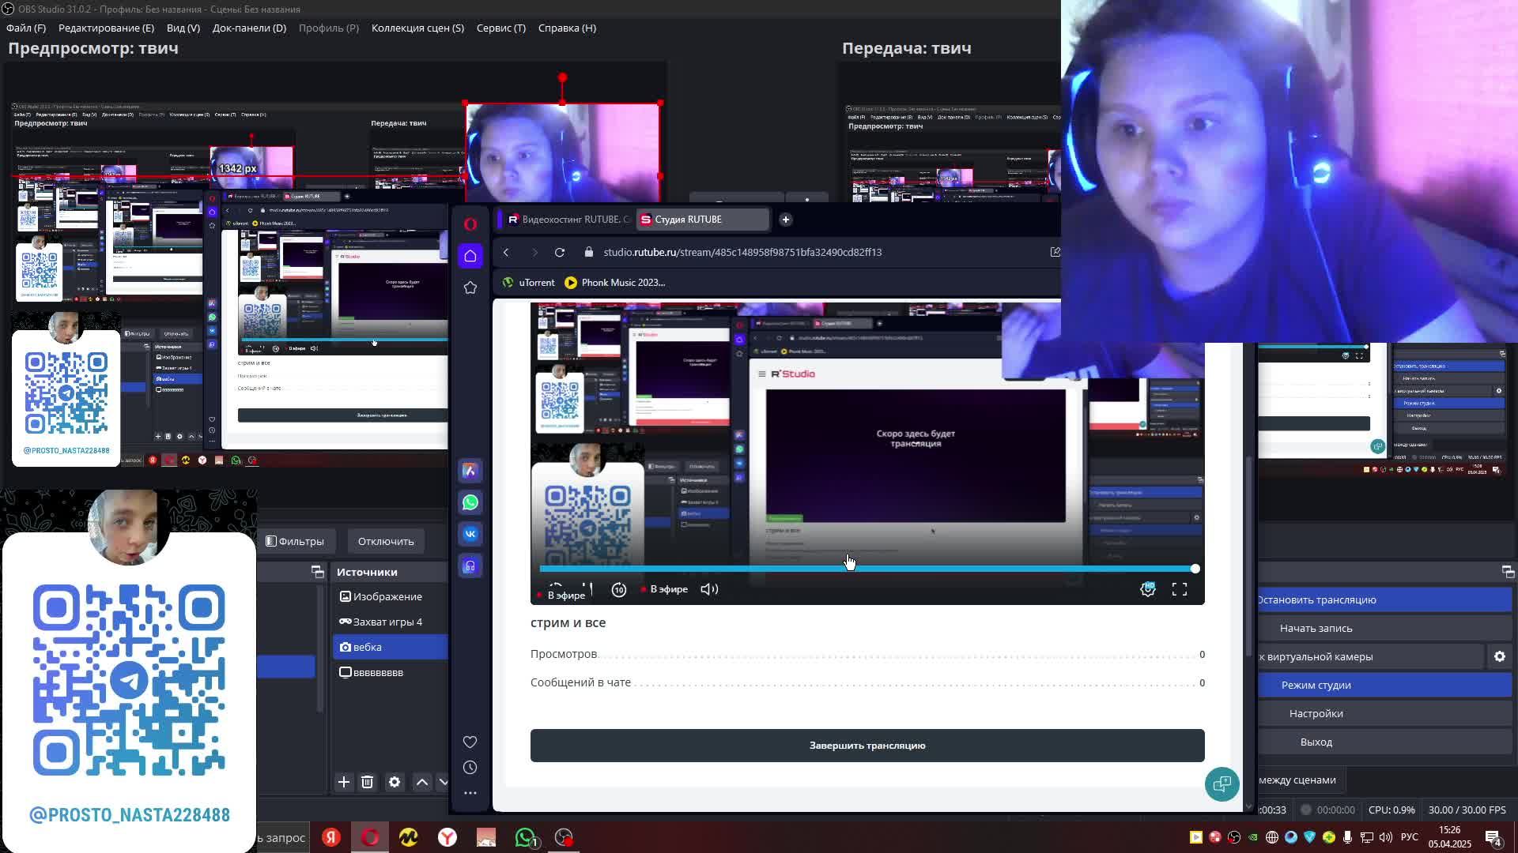
Task: Open Phonk Music 2023 bookmark
Action: coord(615,283)
